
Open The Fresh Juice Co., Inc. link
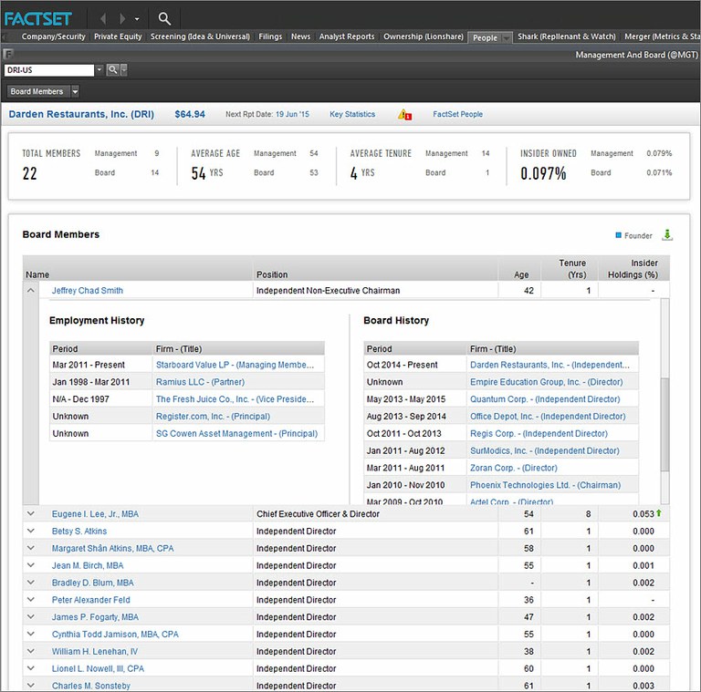(235, 399)
